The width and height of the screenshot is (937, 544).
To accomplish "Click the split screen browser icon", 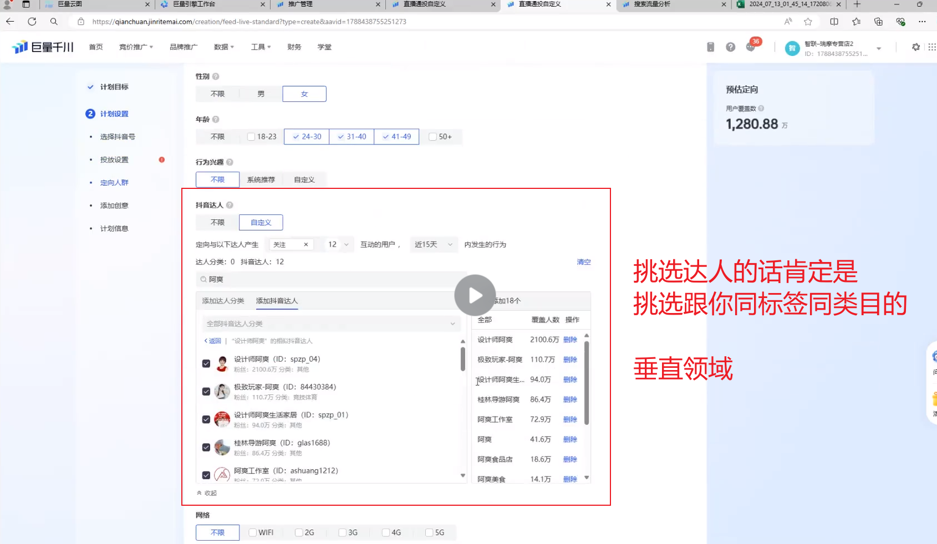I will (x=834, y=22).
